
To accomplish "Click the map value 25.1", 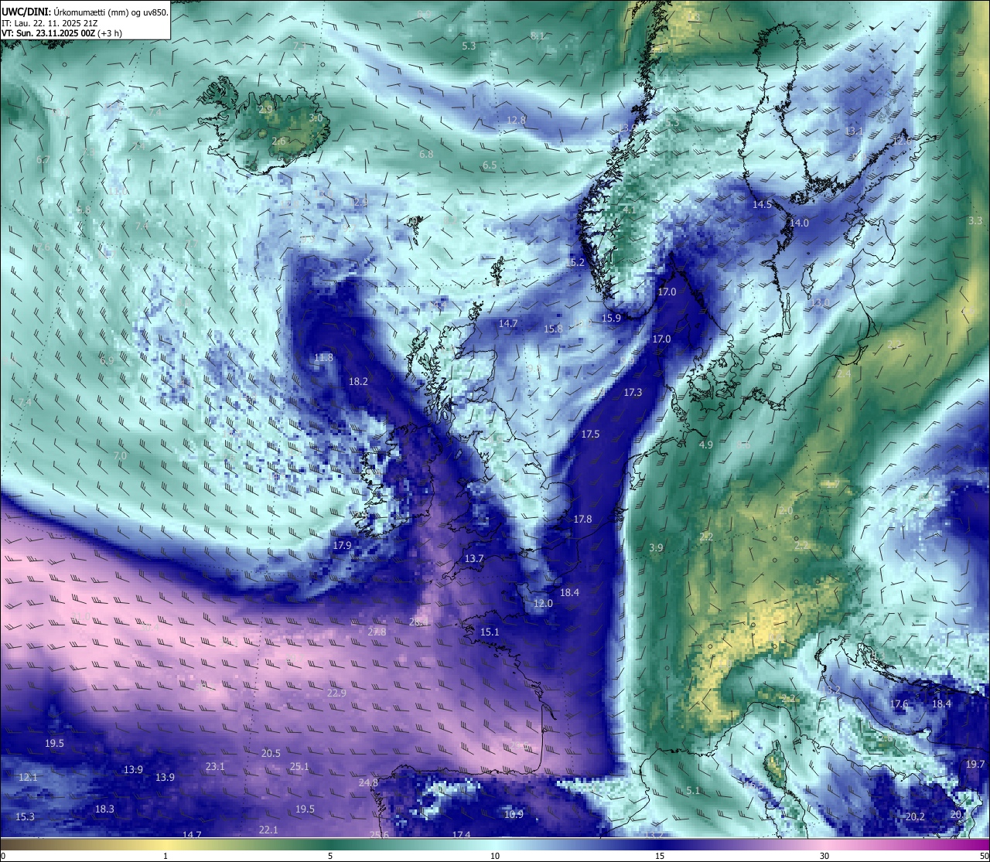I will point(299,766).
